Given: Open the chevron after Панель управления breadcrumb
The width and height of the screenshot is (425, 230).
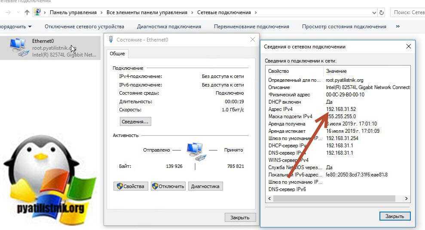Looking at the screenshot, I should [x=101, y=12].
